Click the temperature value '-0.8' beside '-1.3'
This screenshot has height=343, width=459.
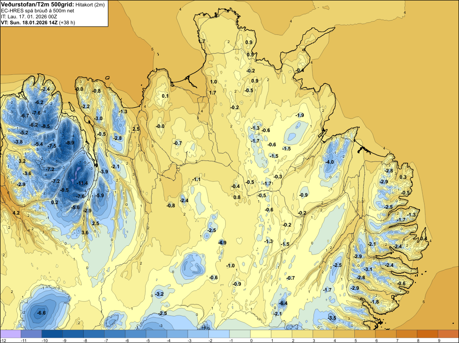click(96, 91)
